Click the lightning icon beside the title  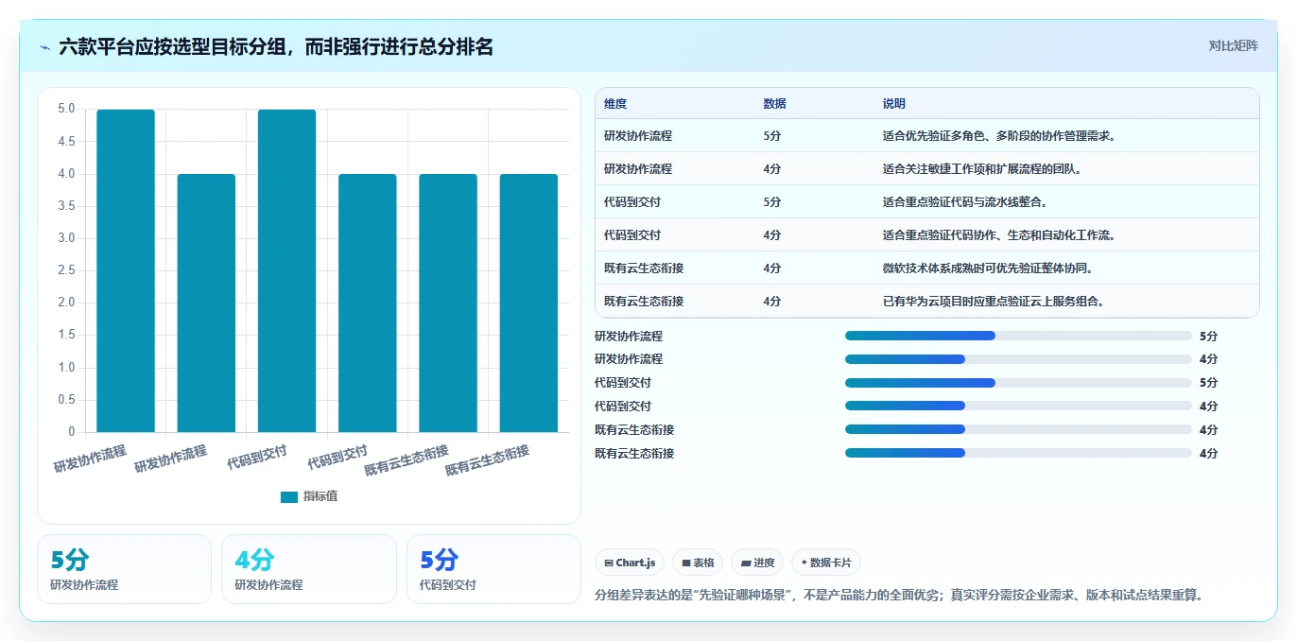pos(44,47)
